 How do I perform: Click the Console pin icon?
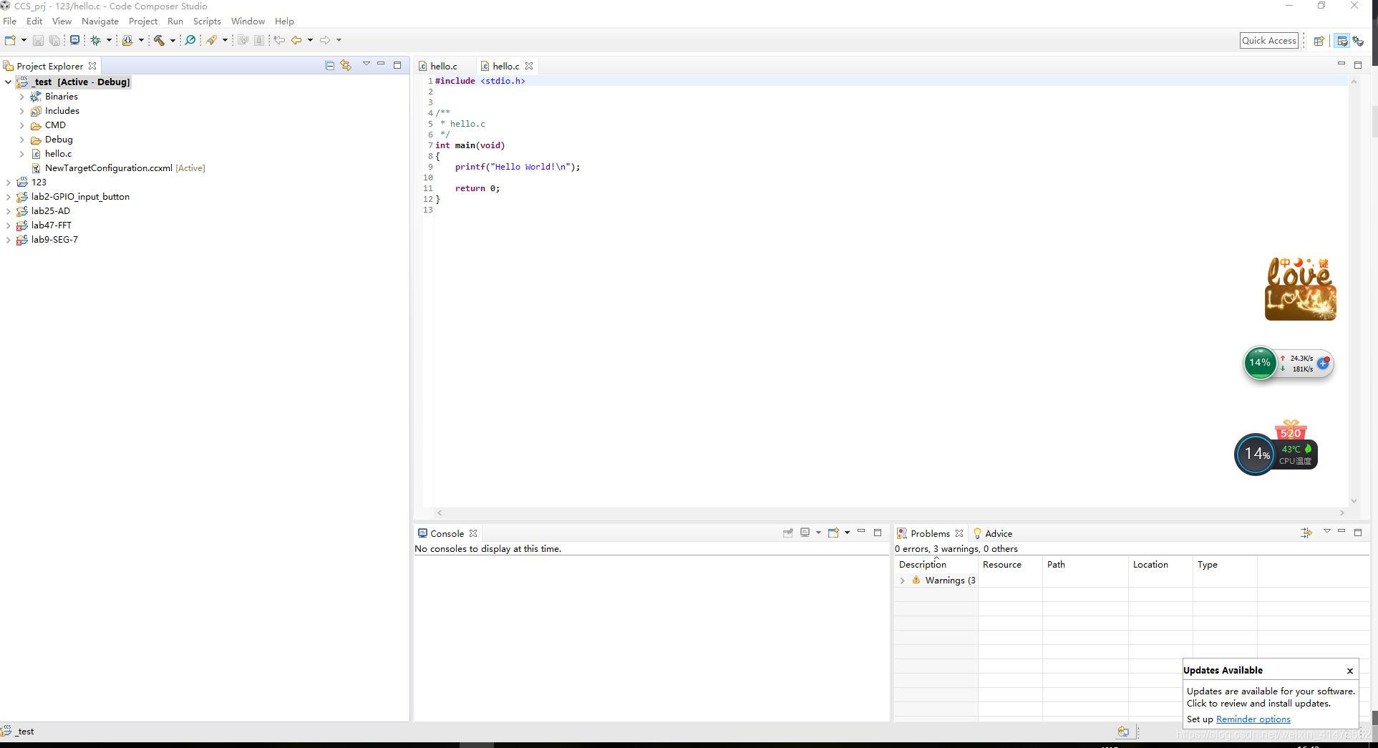click(x=787, y=533)
